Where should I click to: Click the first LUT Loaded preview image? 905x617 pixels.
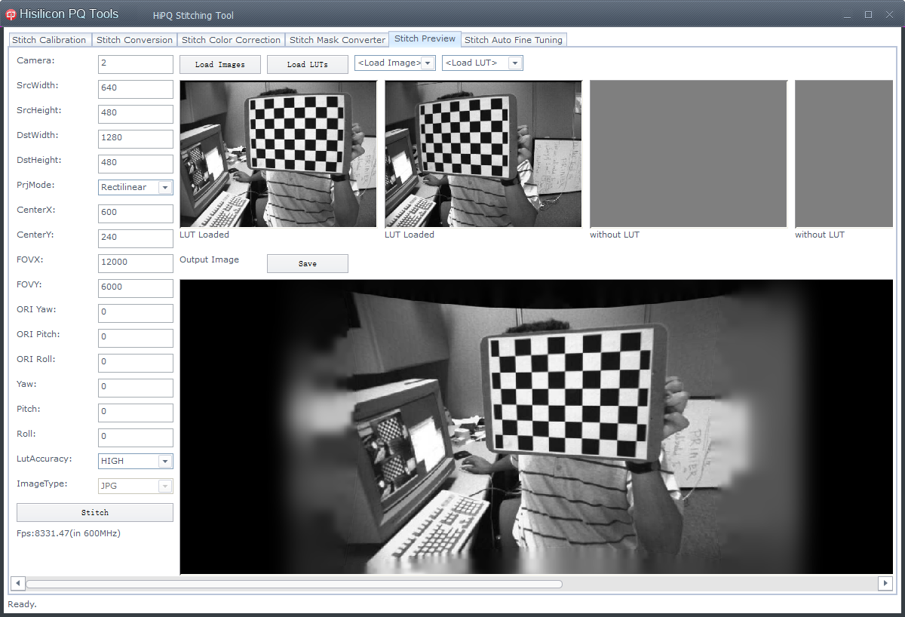pyautogui.click(x=278, y=153)
